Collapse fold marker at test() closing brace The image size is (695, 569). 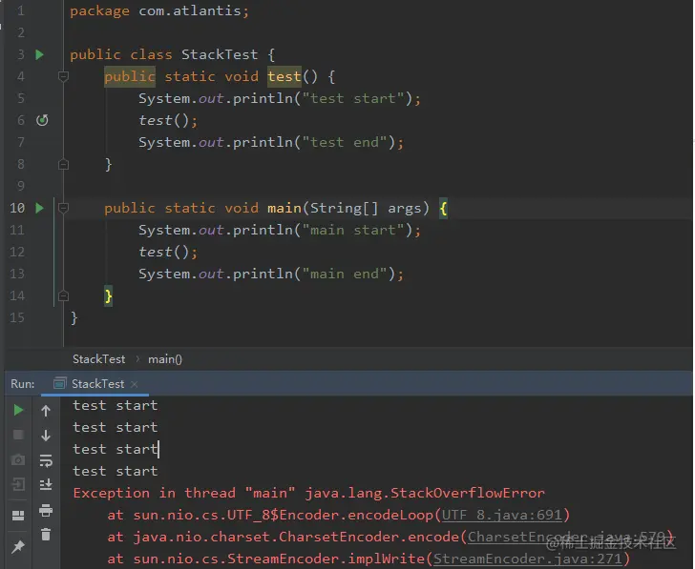(x=63, y=164)
